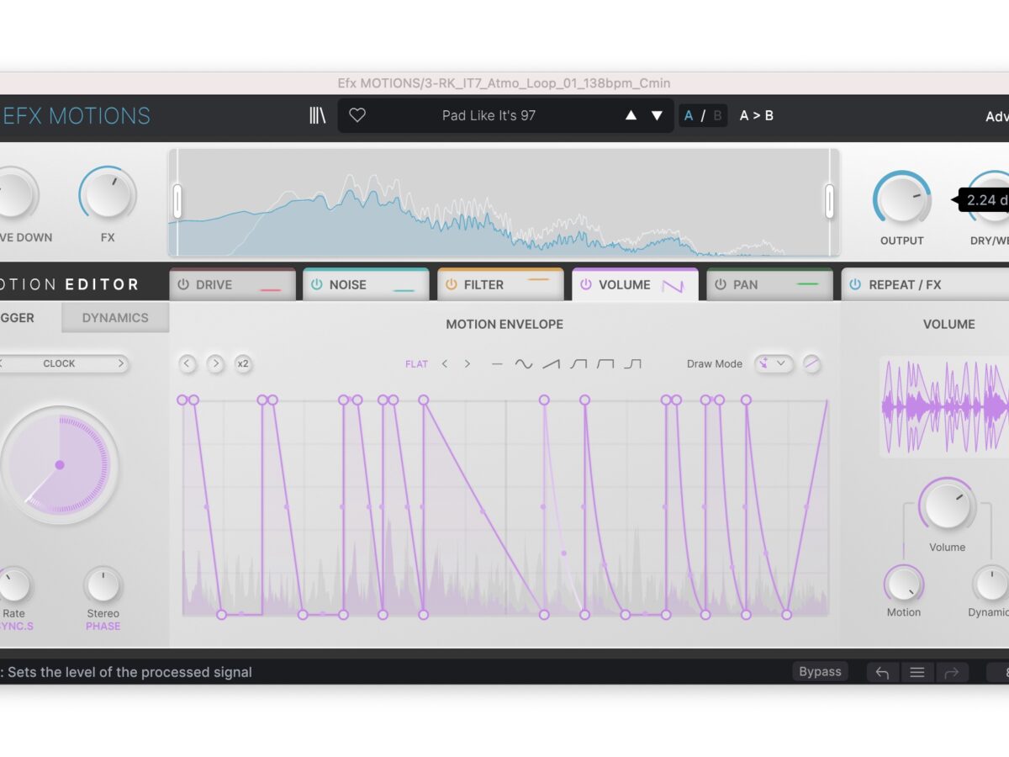The image size is (1009, 757).
Task: Click the Stereo knob
Action: coord(103,585)
